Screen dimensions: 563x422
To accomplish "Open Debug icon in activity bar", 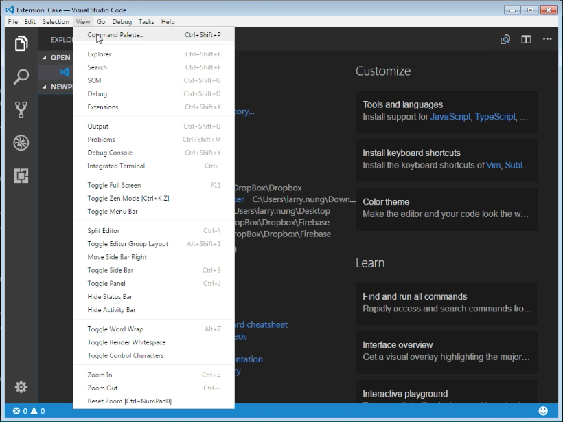I will point(21,143).
